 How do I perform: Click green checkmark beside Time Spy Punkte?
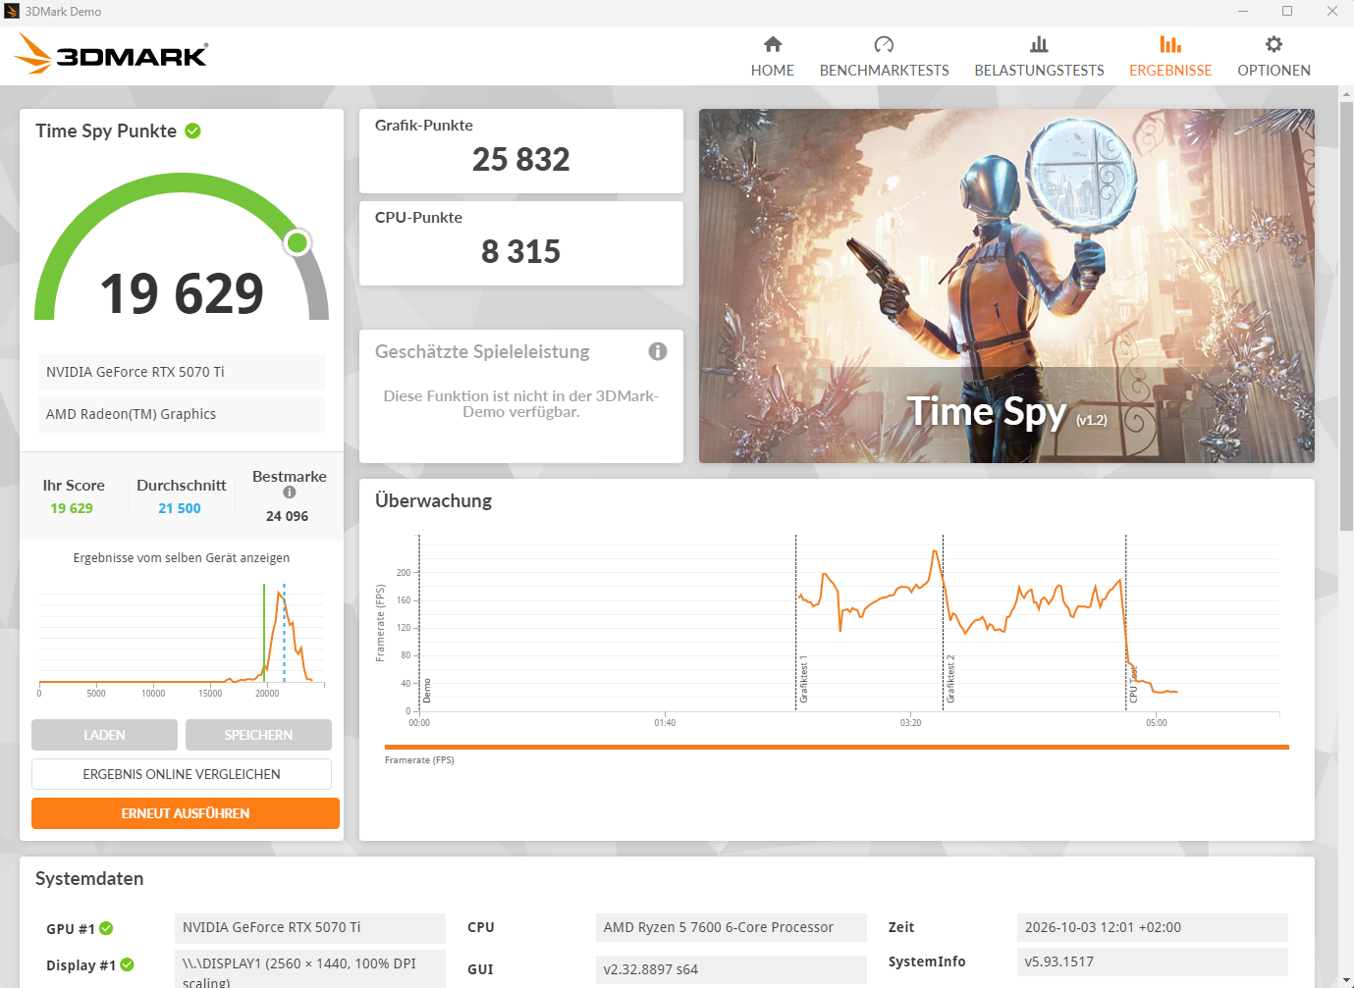coord(193,130)
